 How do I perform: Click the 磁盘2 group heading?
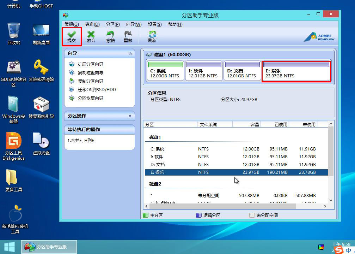[155, 184]
